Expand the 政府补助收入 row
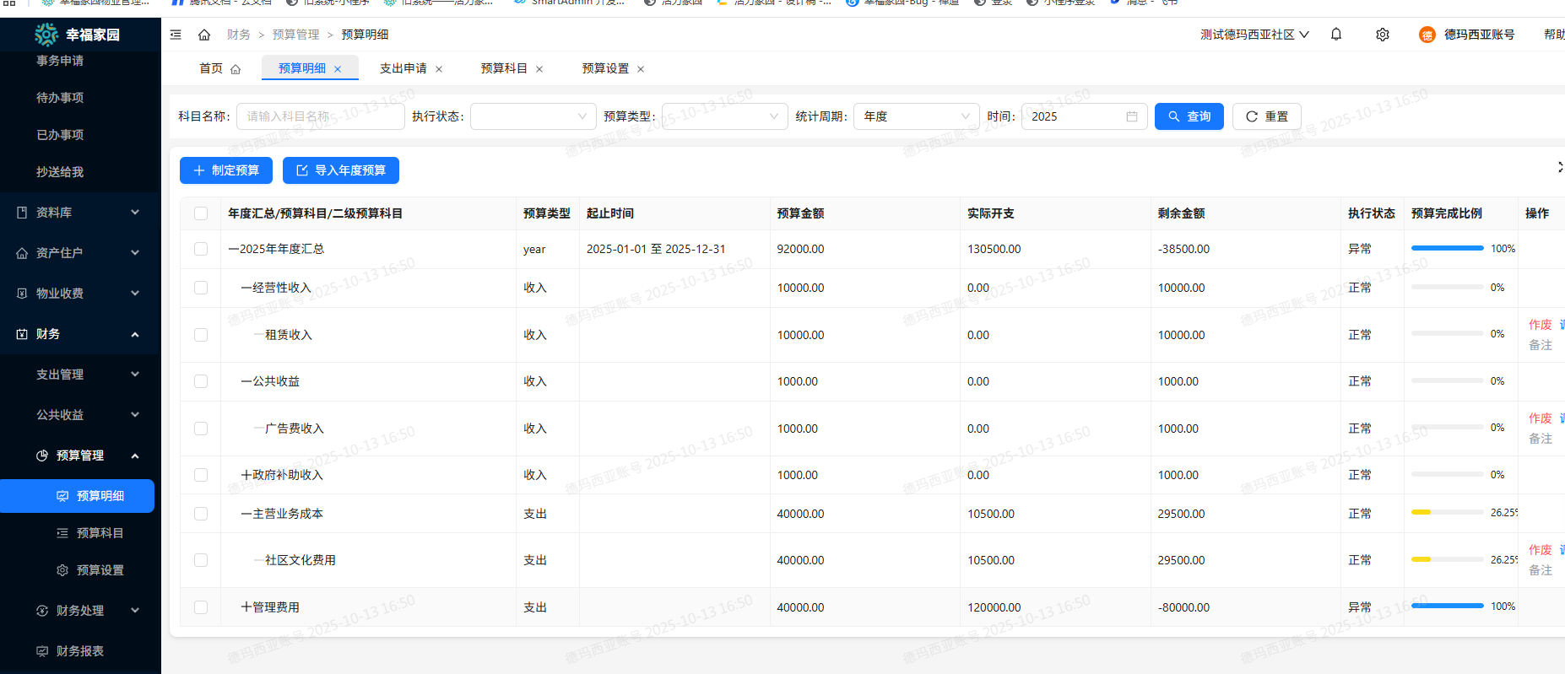Image resolution: width=1565 pixels, height=674 pixels. [x=246, y=475]
